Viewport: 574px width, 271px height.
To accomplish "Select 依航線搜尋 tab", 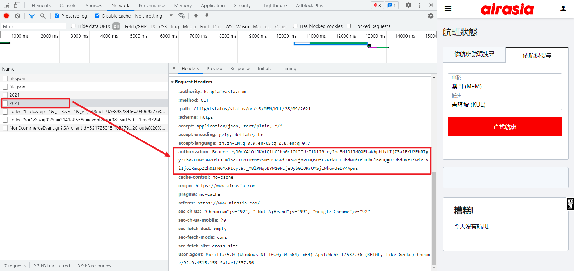I will [x=537, y=55].
